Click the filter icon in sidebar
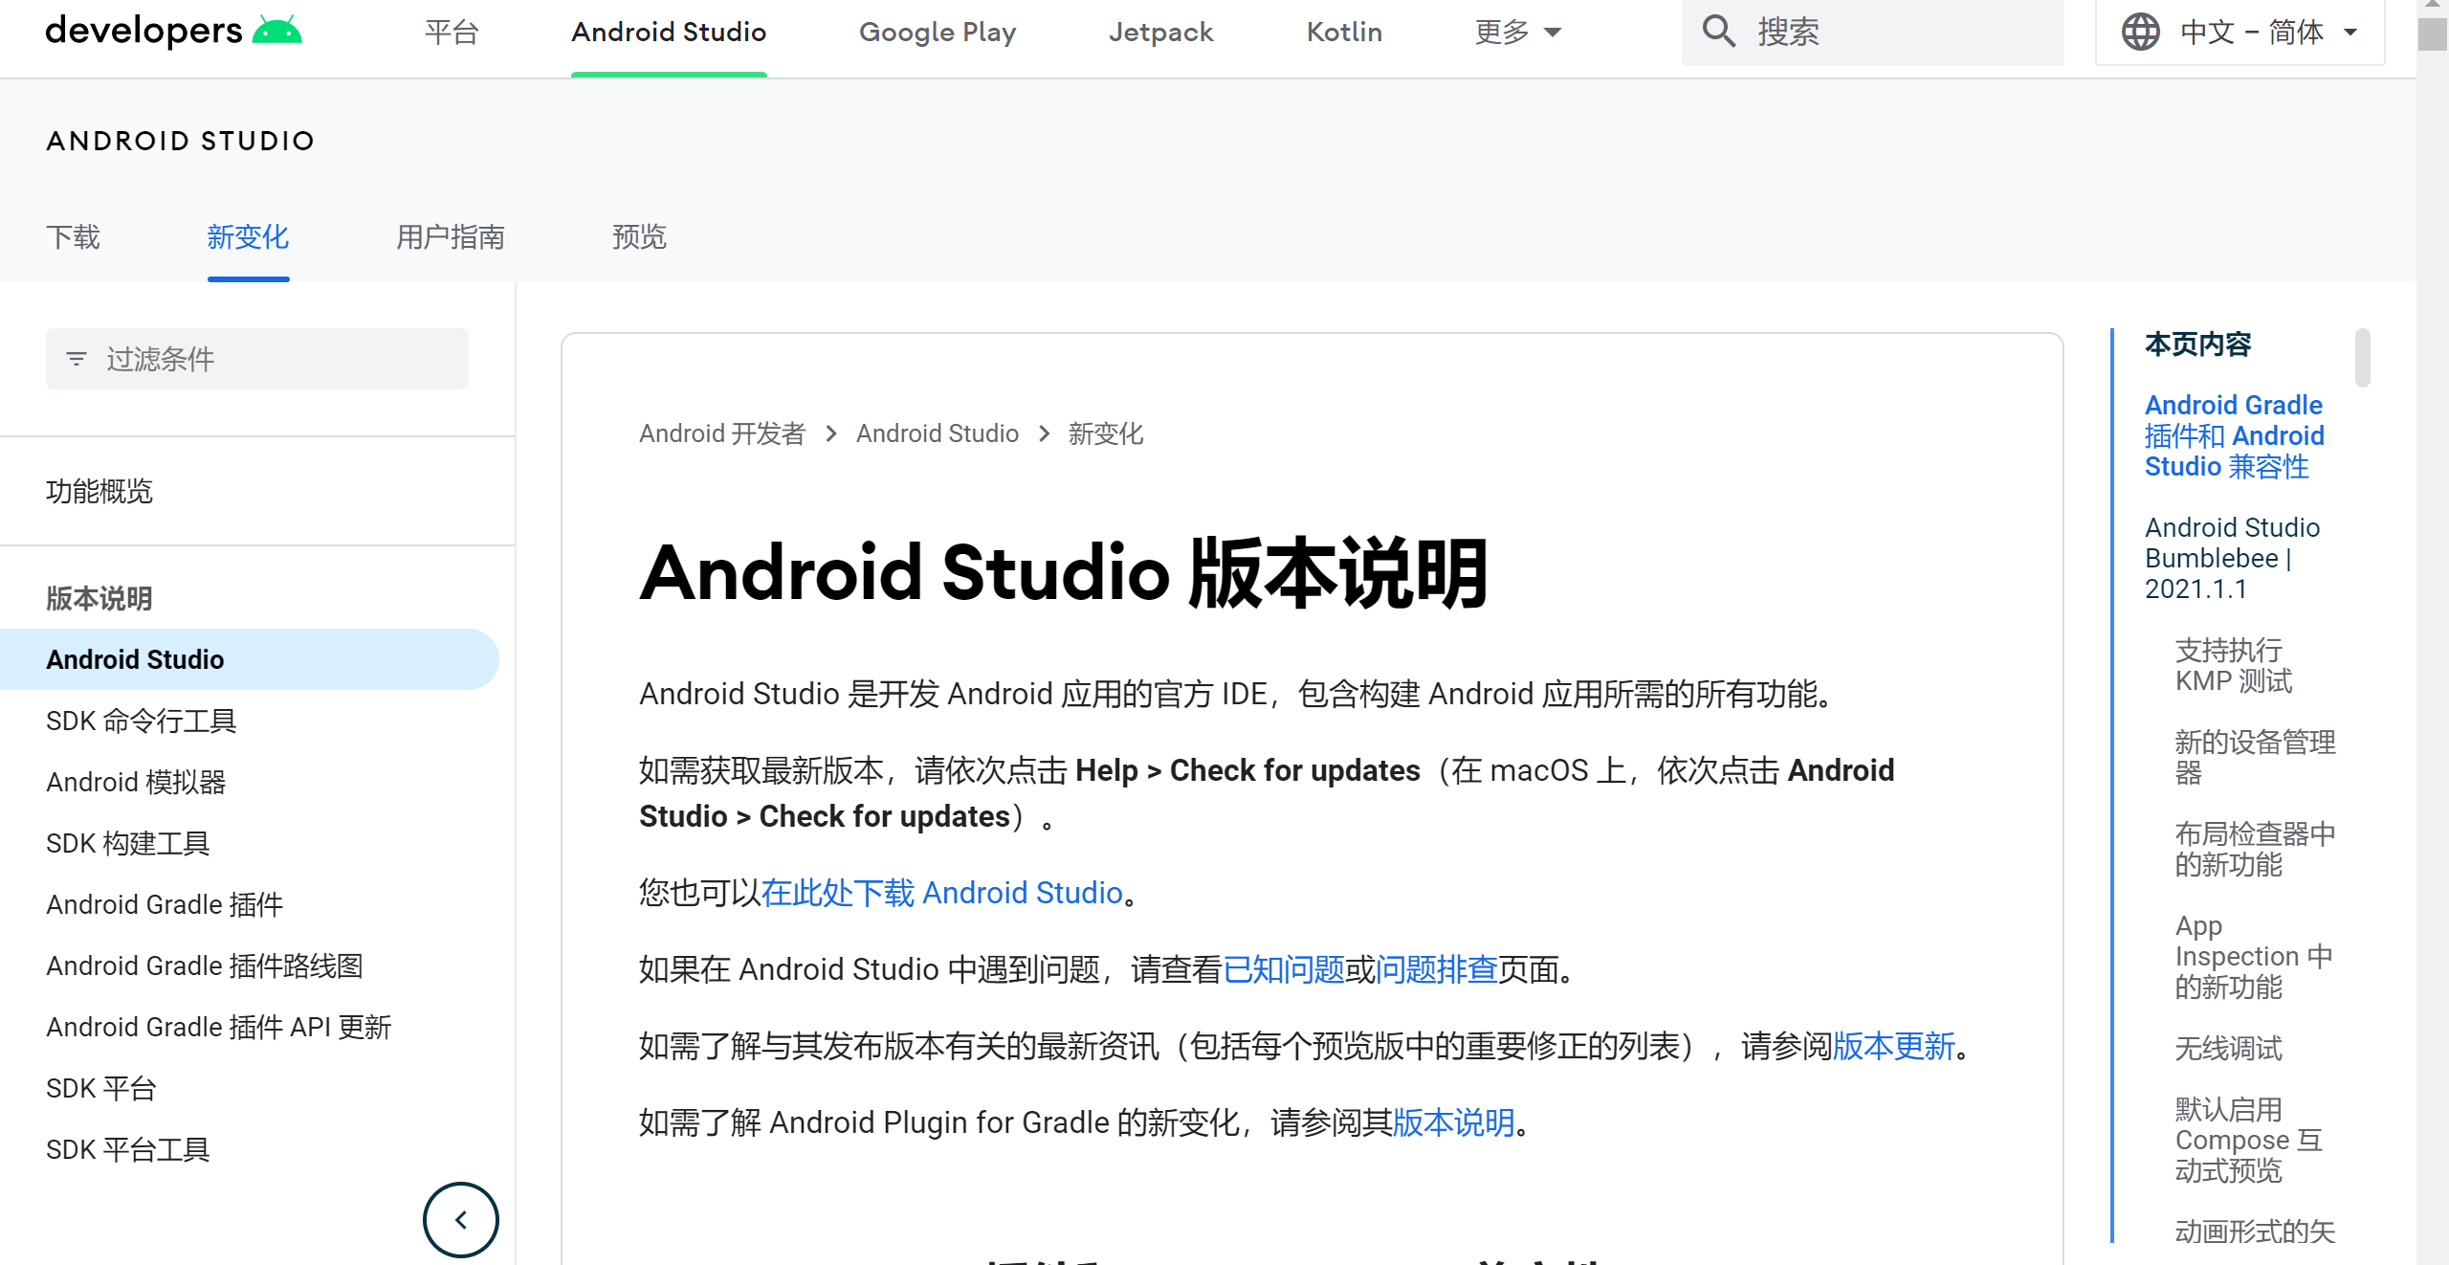The width and height of the screenshot is (2449, 1265). pyautogui.click(x=77, y=359)
